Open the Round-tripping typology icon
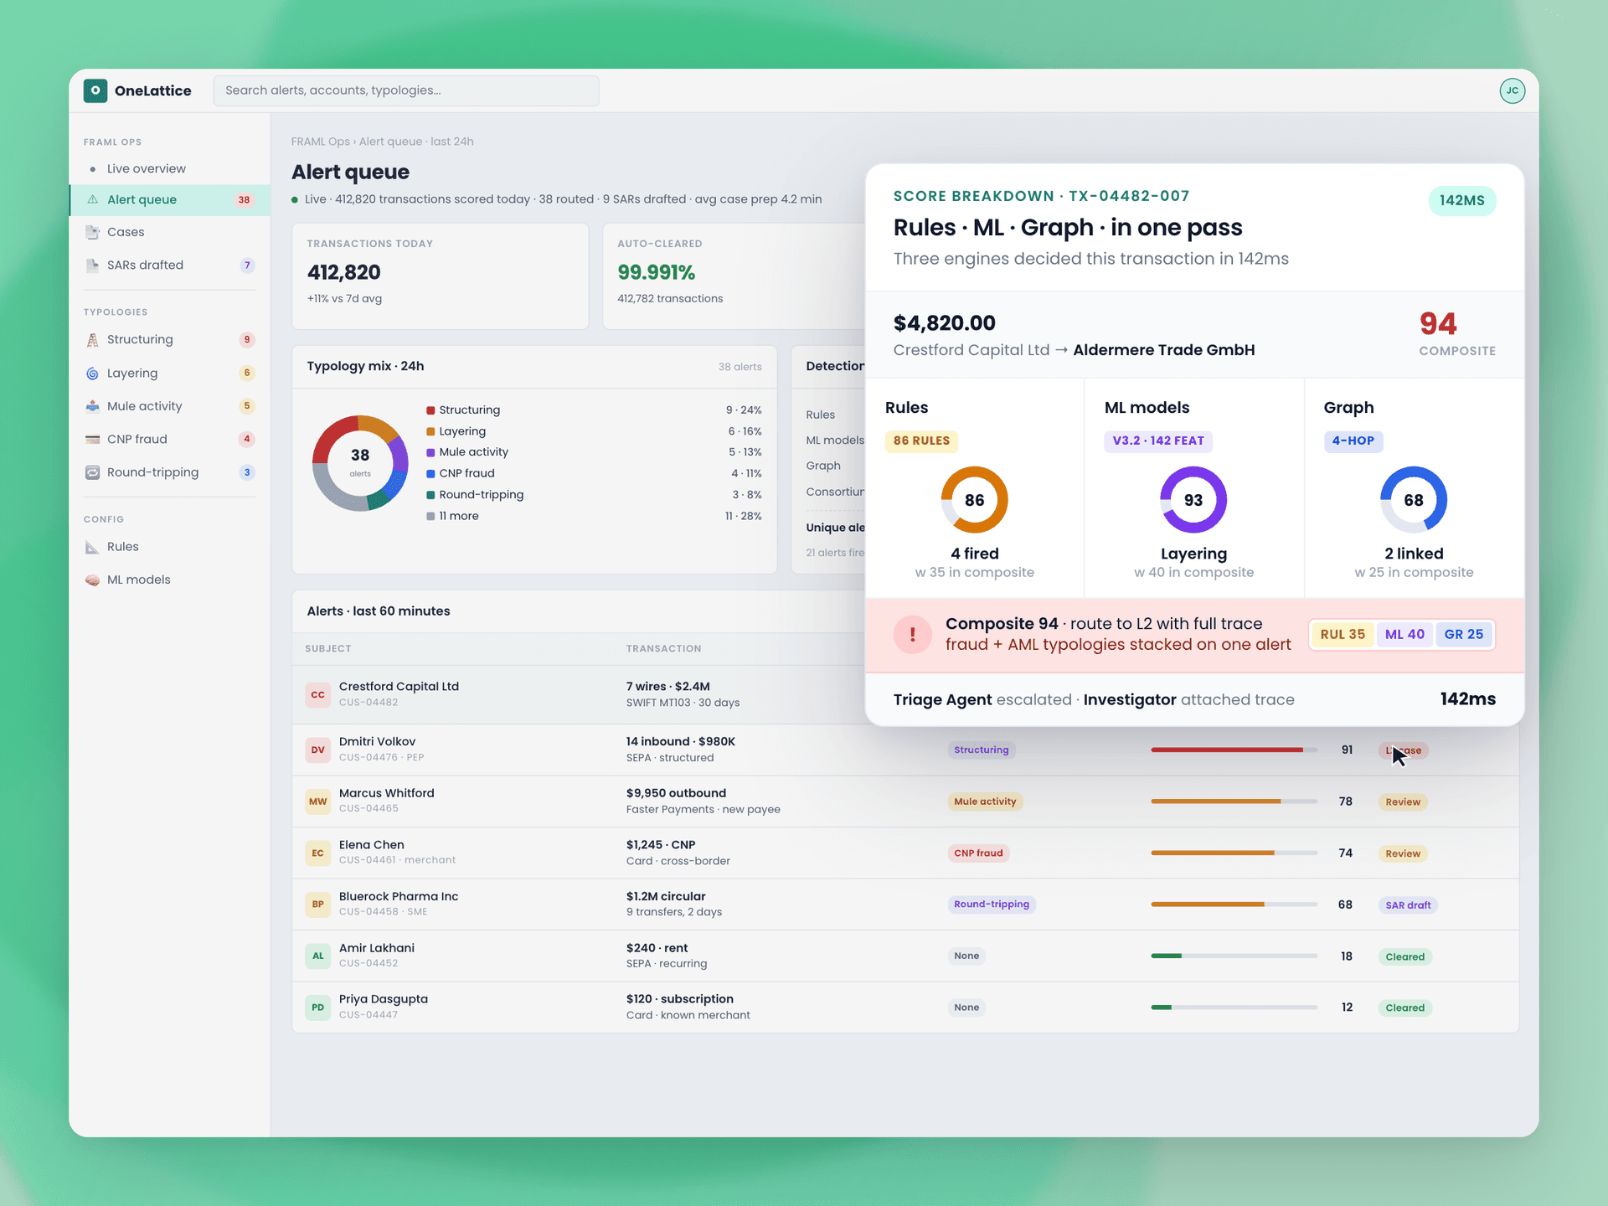This screenshot has width=1608, height=1206. pyautogui.click(x=92, y=472)
